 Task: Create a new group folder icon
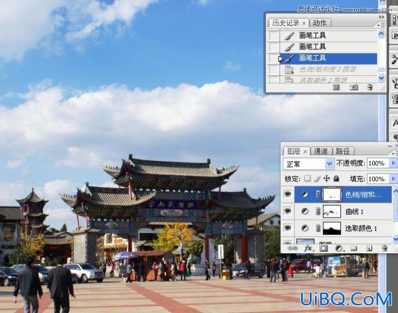pos(354,249)
